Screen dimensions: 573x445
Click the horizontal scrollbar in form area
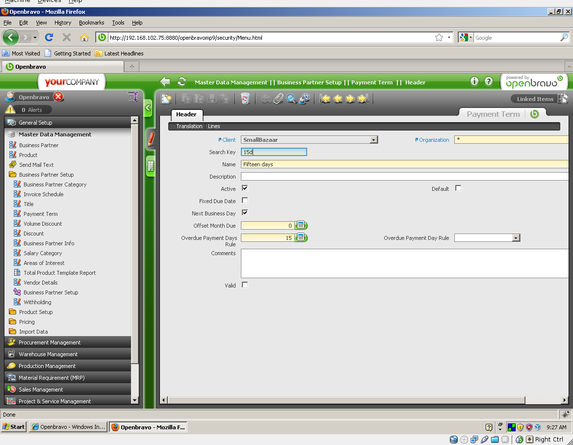click(x=343, y=400)
